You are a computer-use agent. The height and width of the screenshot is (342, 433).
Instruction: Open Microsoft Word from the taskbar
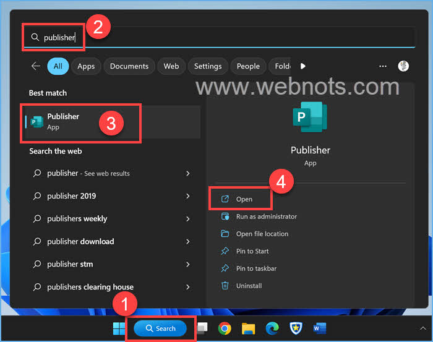[320, 328]
